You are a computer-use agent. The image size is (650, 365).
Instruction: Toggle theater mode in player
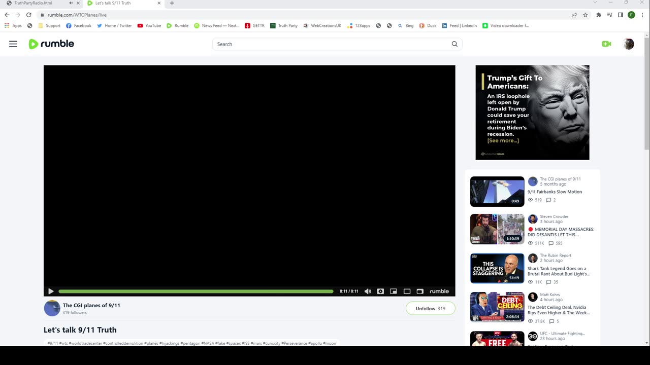[x=407, y=291]
